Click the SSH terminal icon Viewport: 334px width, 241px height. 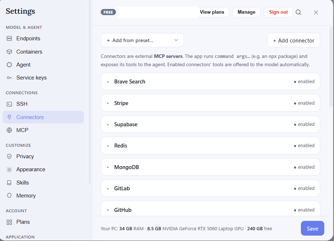point(9,104)
